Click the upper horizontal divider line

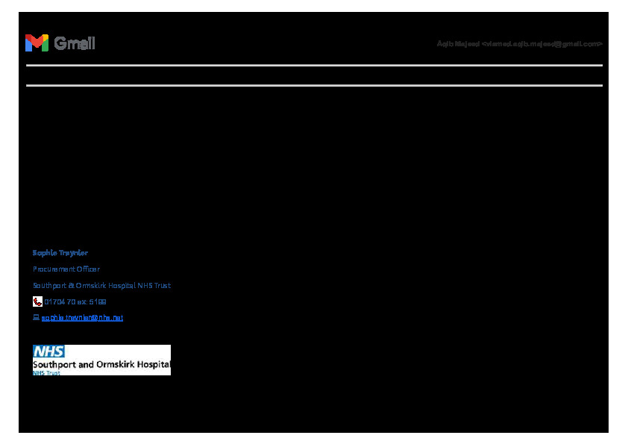click(313, 66)
